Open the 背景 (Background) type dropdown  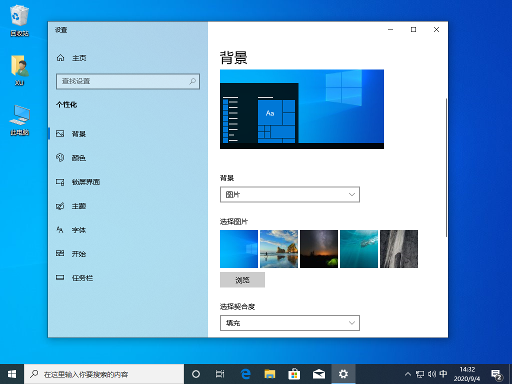(290, 194)
